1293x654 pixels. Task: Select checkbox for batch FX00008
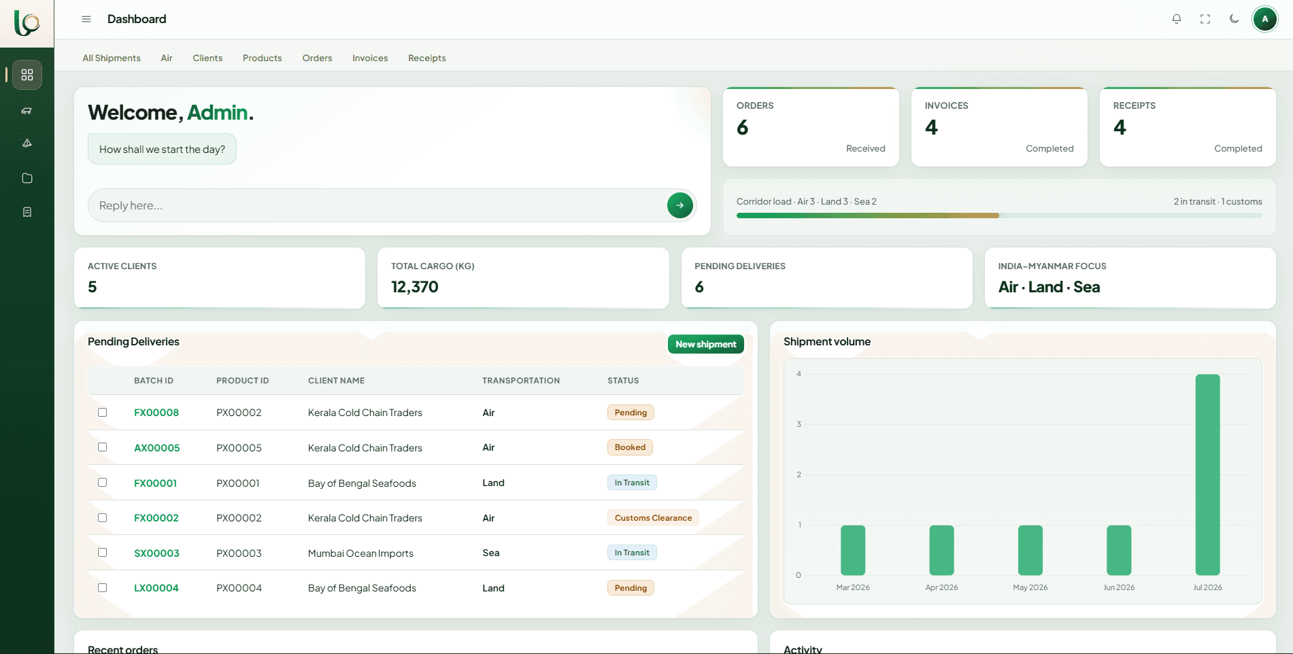tap(103, 412)
